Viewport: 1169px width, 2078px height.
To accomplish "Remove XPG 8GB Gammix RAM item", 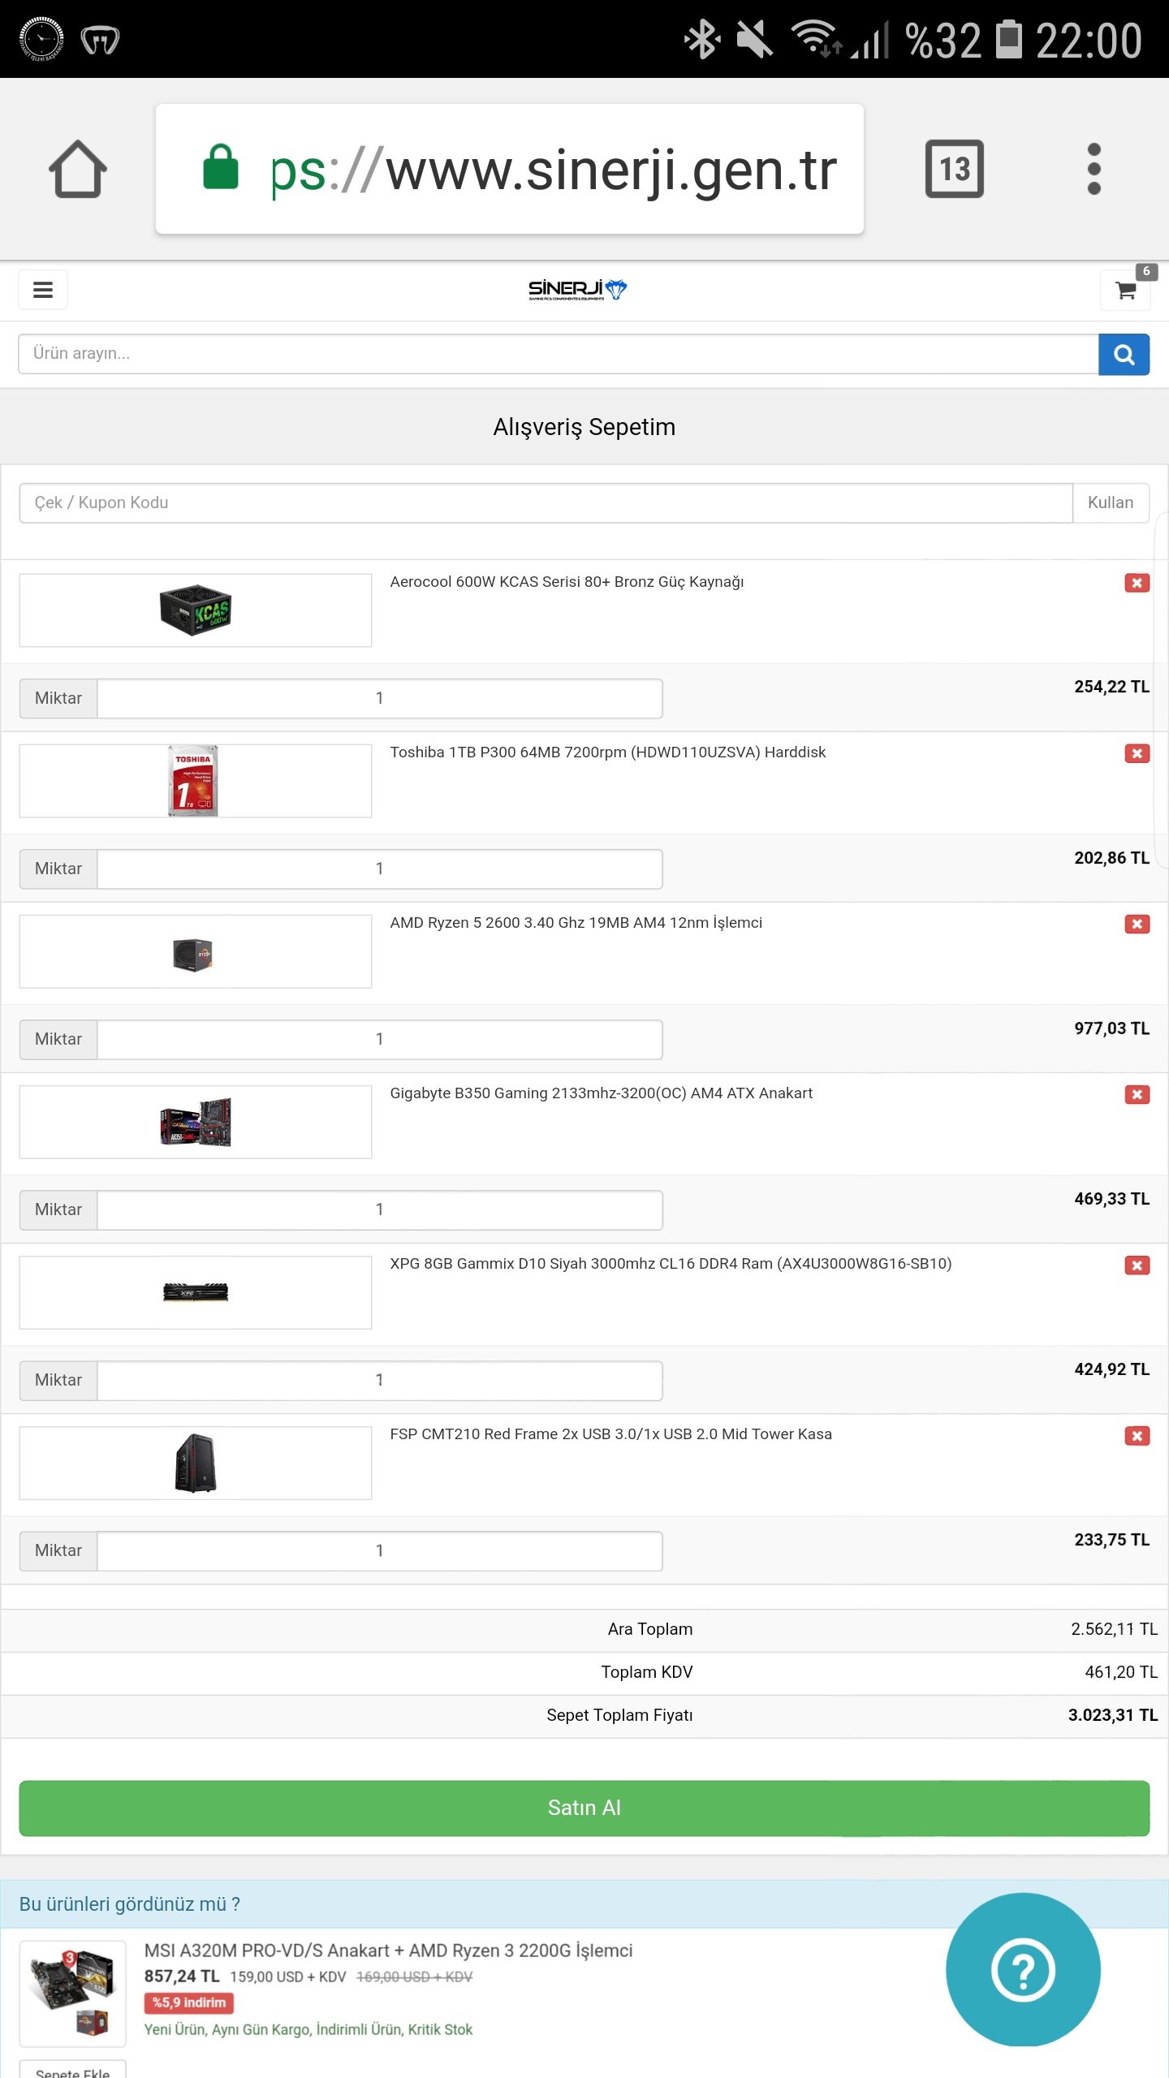I will tap(1137, 1265).
